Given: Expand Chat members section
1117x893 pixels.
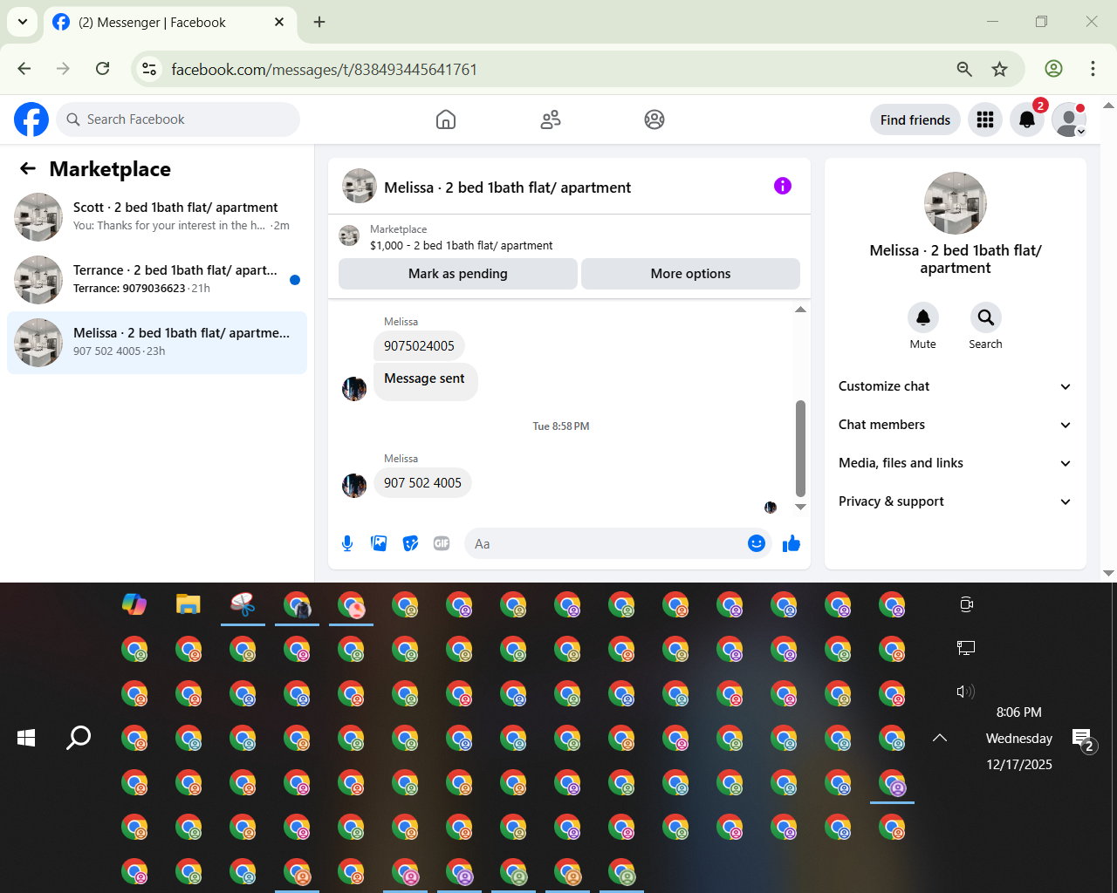Looking at the screenshot, I should pyautogui.click(x=955, y=425).
